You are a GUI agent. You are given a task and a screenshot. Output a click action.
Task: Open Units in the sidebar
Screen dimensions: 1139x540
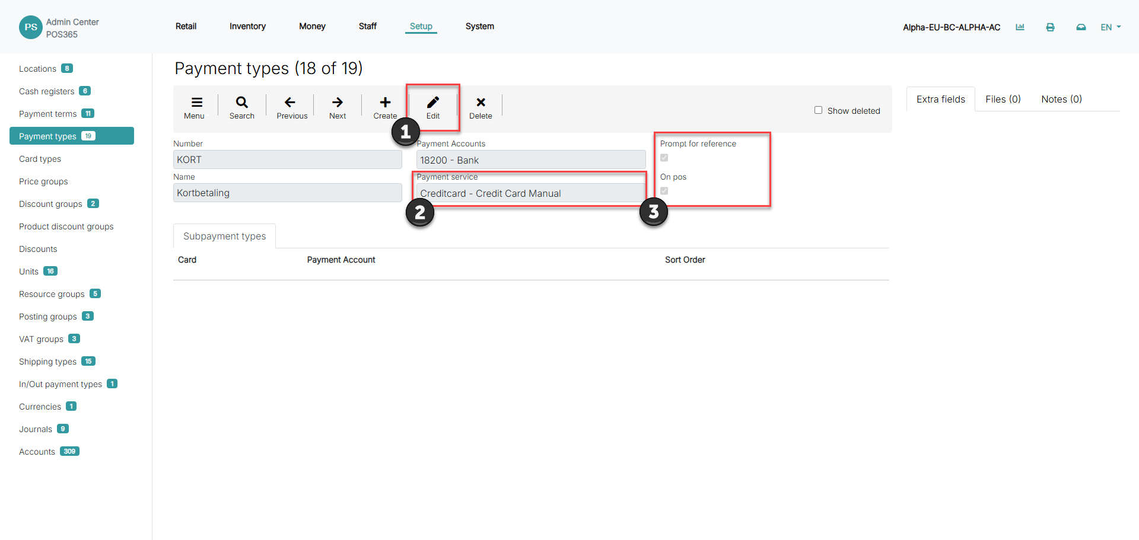coord(28,271)
